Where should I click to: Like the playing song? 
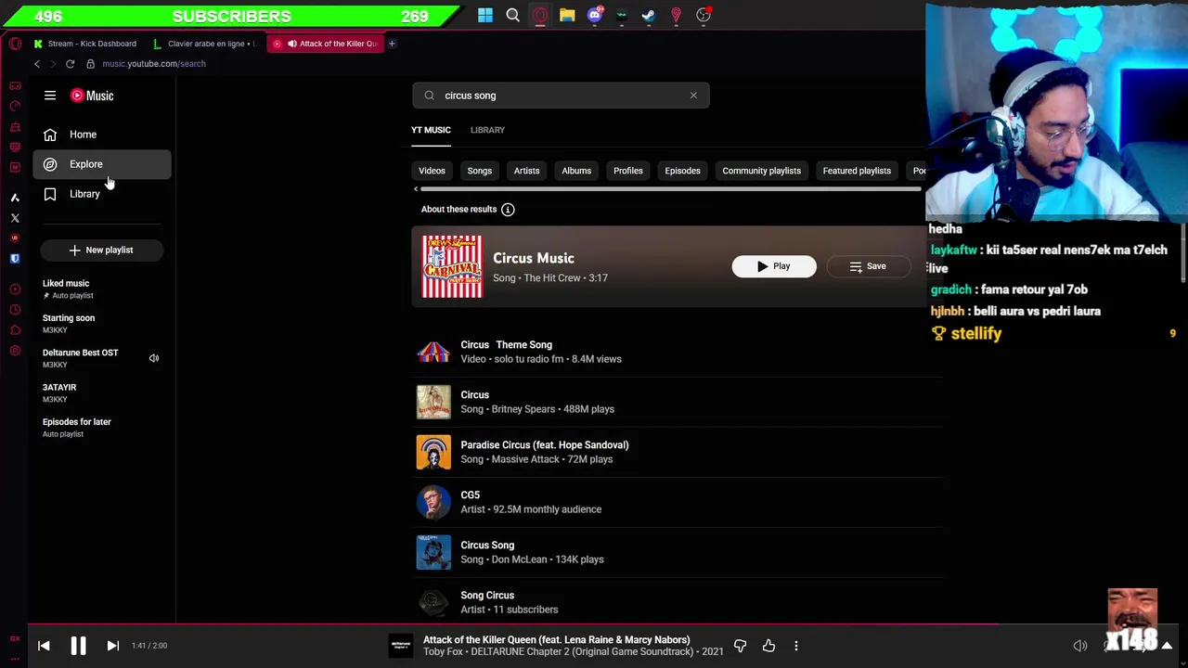tap(768, 646)
